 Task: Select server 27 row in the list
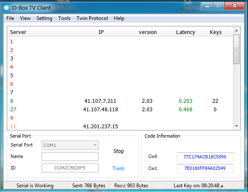tap(120, 110)
